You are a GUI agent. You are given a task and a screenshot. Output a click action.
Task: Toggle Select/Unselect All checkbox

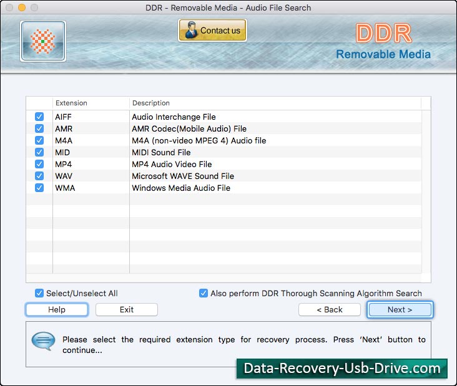pos(39,293)
